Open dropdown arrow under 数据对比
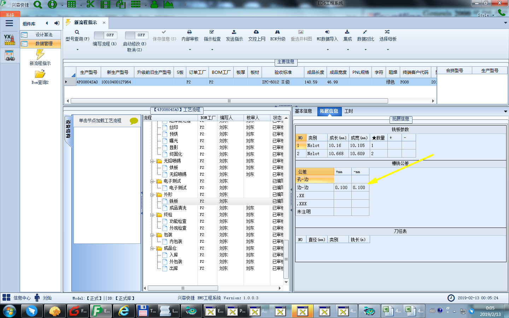Image resolution: width=509 pixels, height=318 pixels. [365, 49]
